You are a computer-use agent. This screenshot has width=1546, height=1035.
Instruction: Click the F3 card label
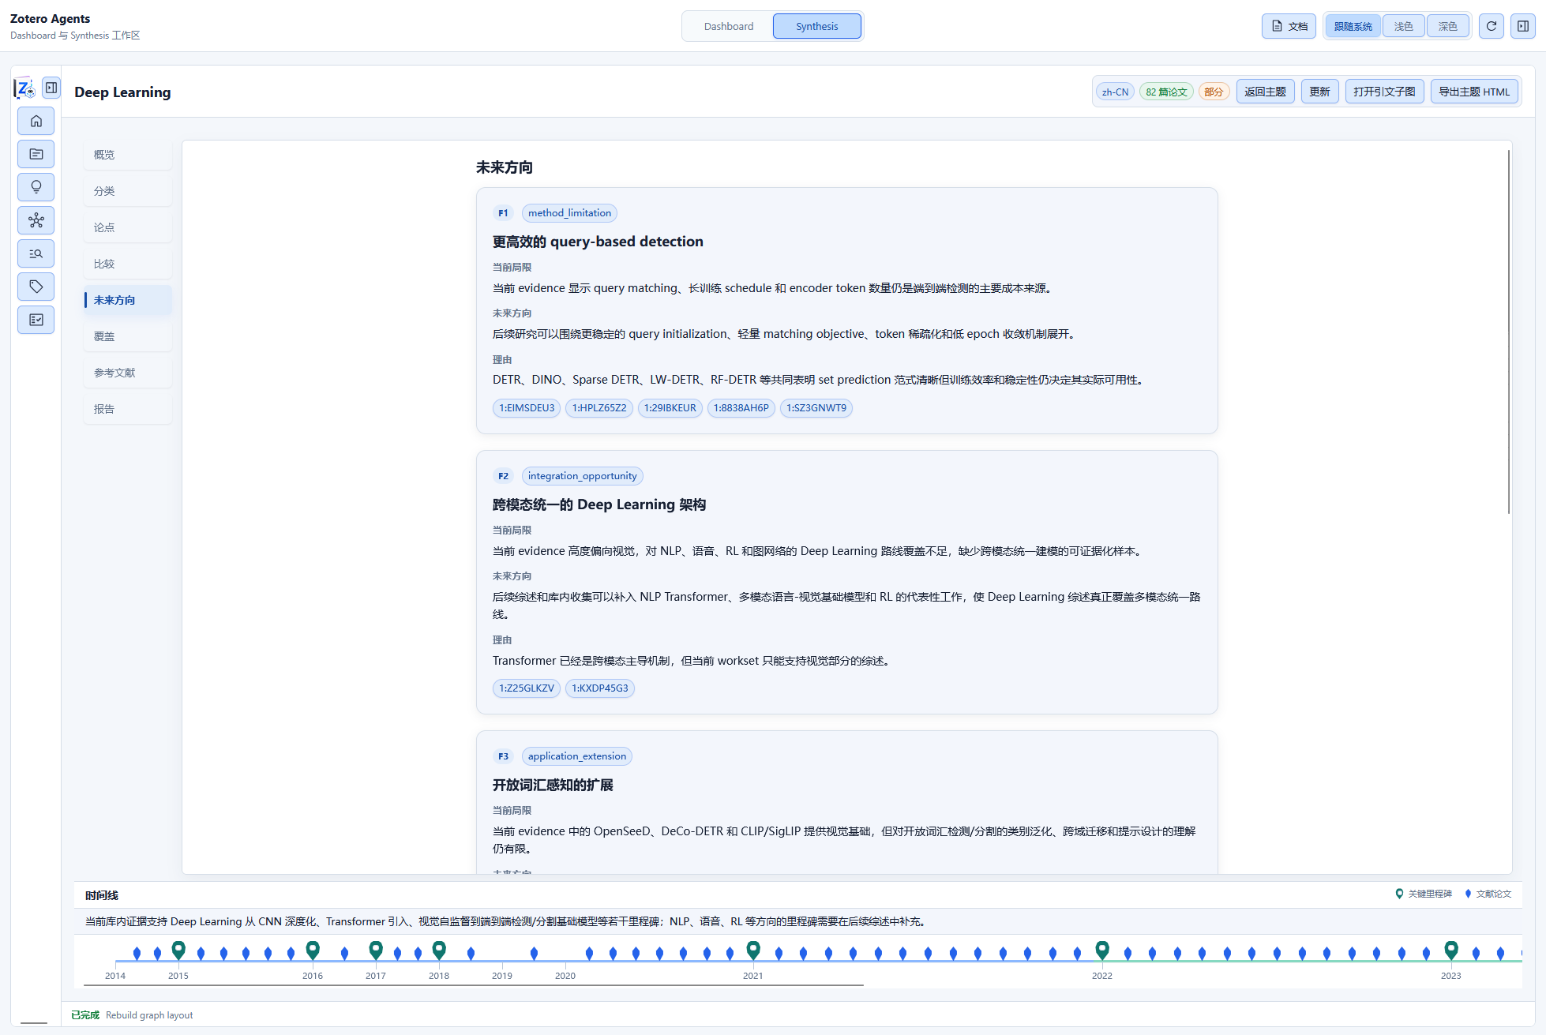coord(503,756)
